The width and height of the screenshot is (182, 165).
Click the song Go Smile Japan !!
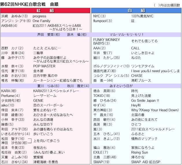click(x=145, y=100)
